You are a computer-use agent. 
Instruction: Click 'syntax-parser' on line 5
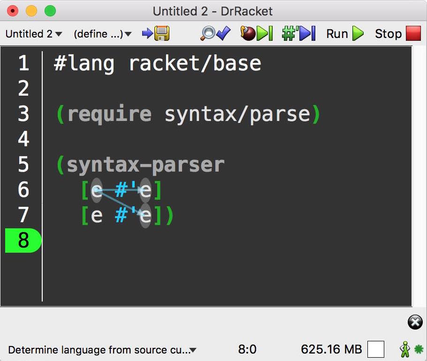click(145, 165)
